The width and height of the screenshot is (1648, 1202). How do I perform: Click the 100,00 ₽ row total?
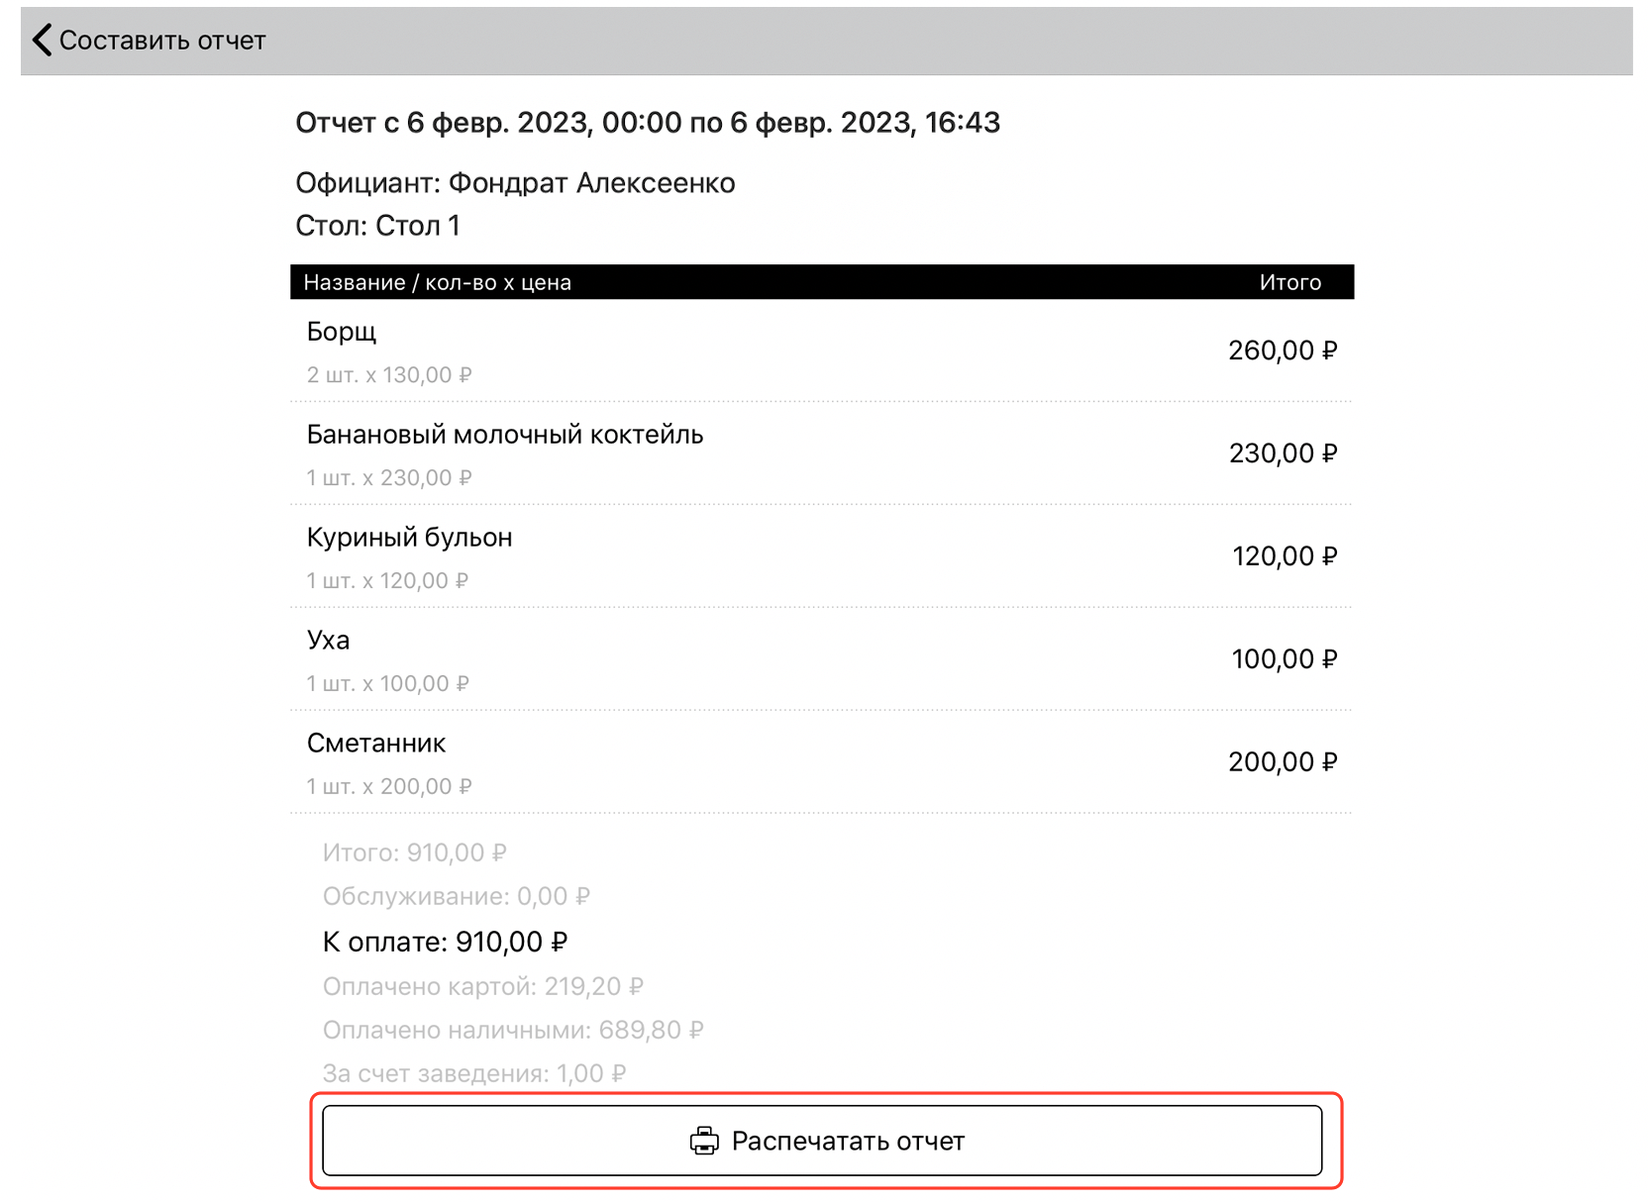[x=1284, y=659]
